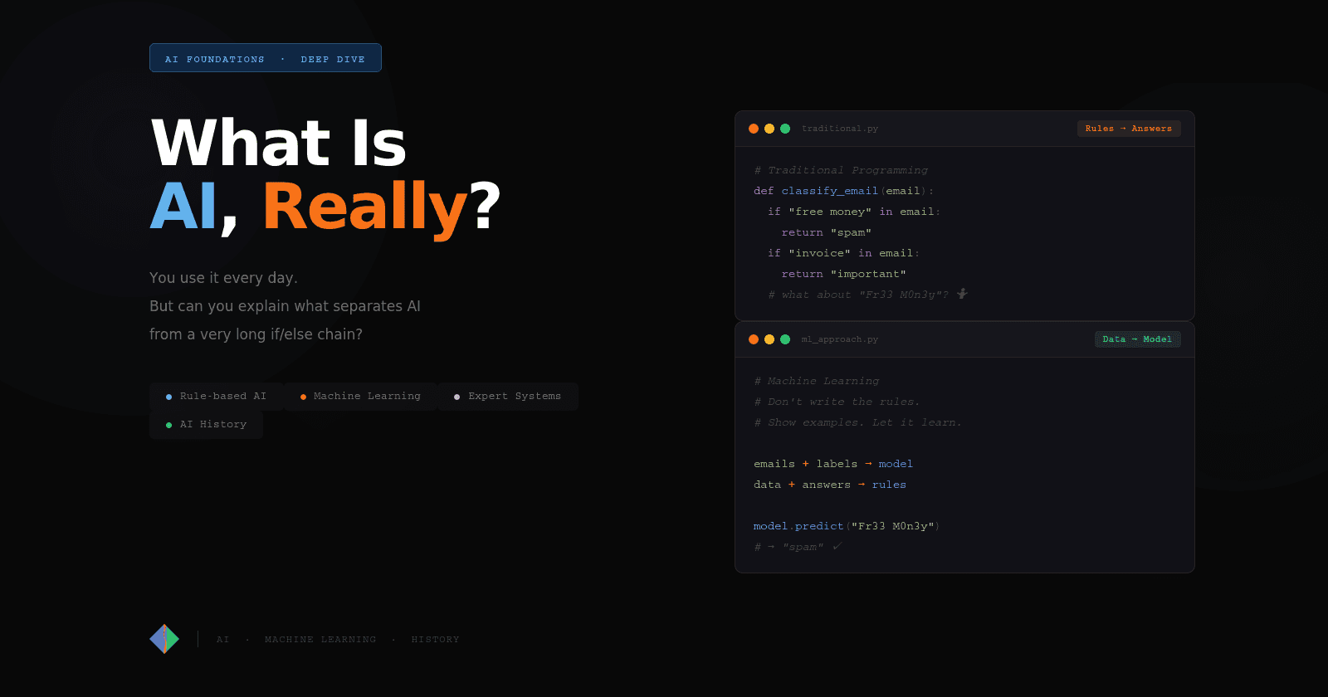
Task: Click the '# → "spam" ✓' comment
Action: 798,547
